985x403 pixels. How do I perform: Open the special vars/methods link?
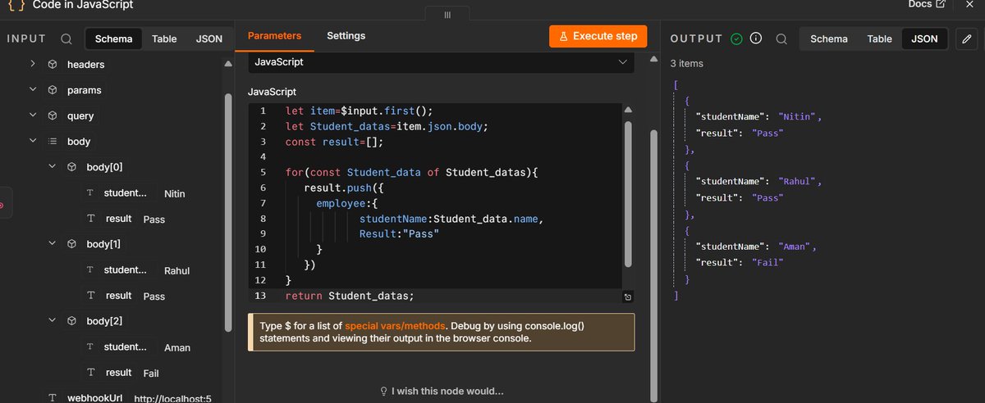click(x=396, y=325)
